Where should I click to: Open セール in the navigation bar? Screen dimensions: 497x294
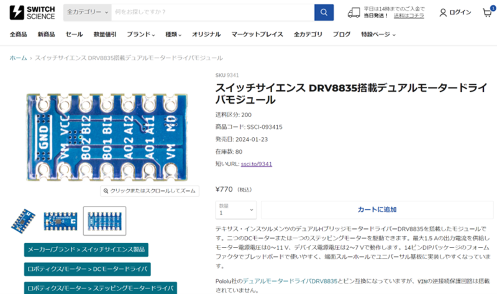(74, 35)
